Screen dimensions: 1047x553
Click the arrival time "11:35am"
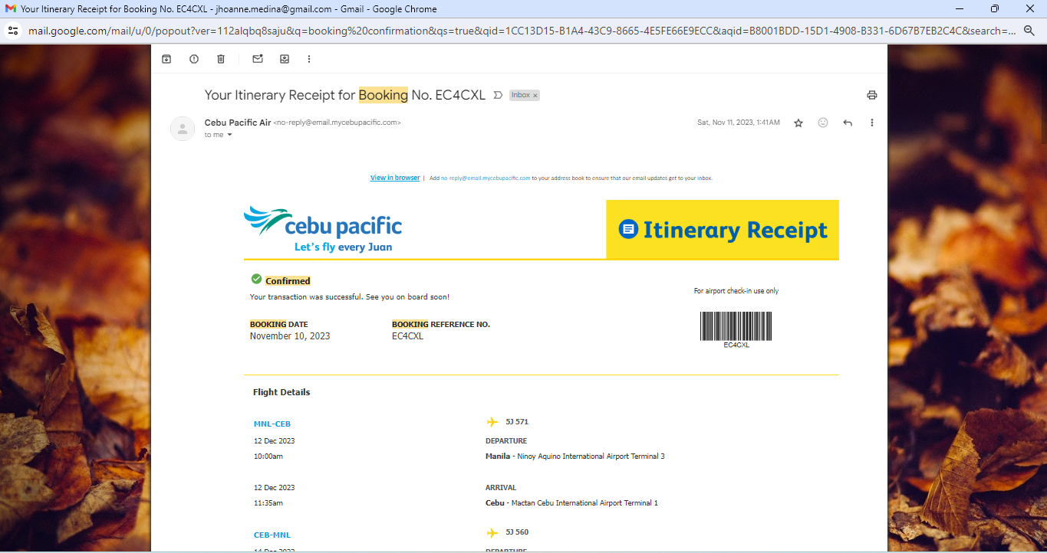(268, 503)
